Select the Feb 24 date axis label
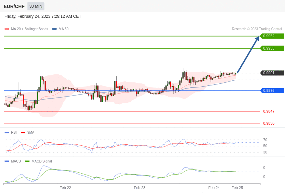This screenshot has width=285, height=193. click(x=214, y=188)
